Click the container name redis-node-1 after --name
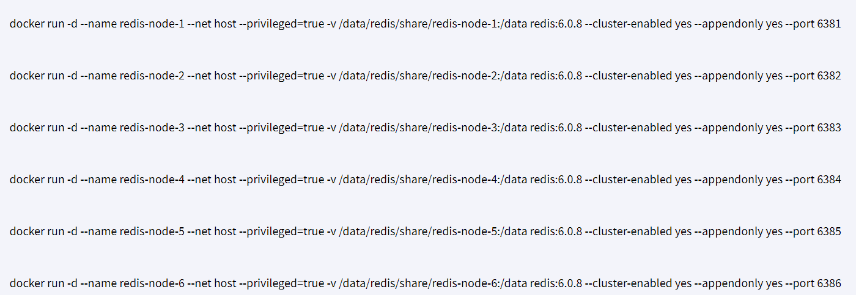856x295 pixels. [x=152, y=24]
